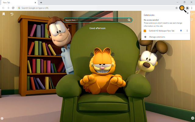Open bookmarks panel on the new tab page
The width and height of the screenshot is (195, 122).
tap(4, 14)
